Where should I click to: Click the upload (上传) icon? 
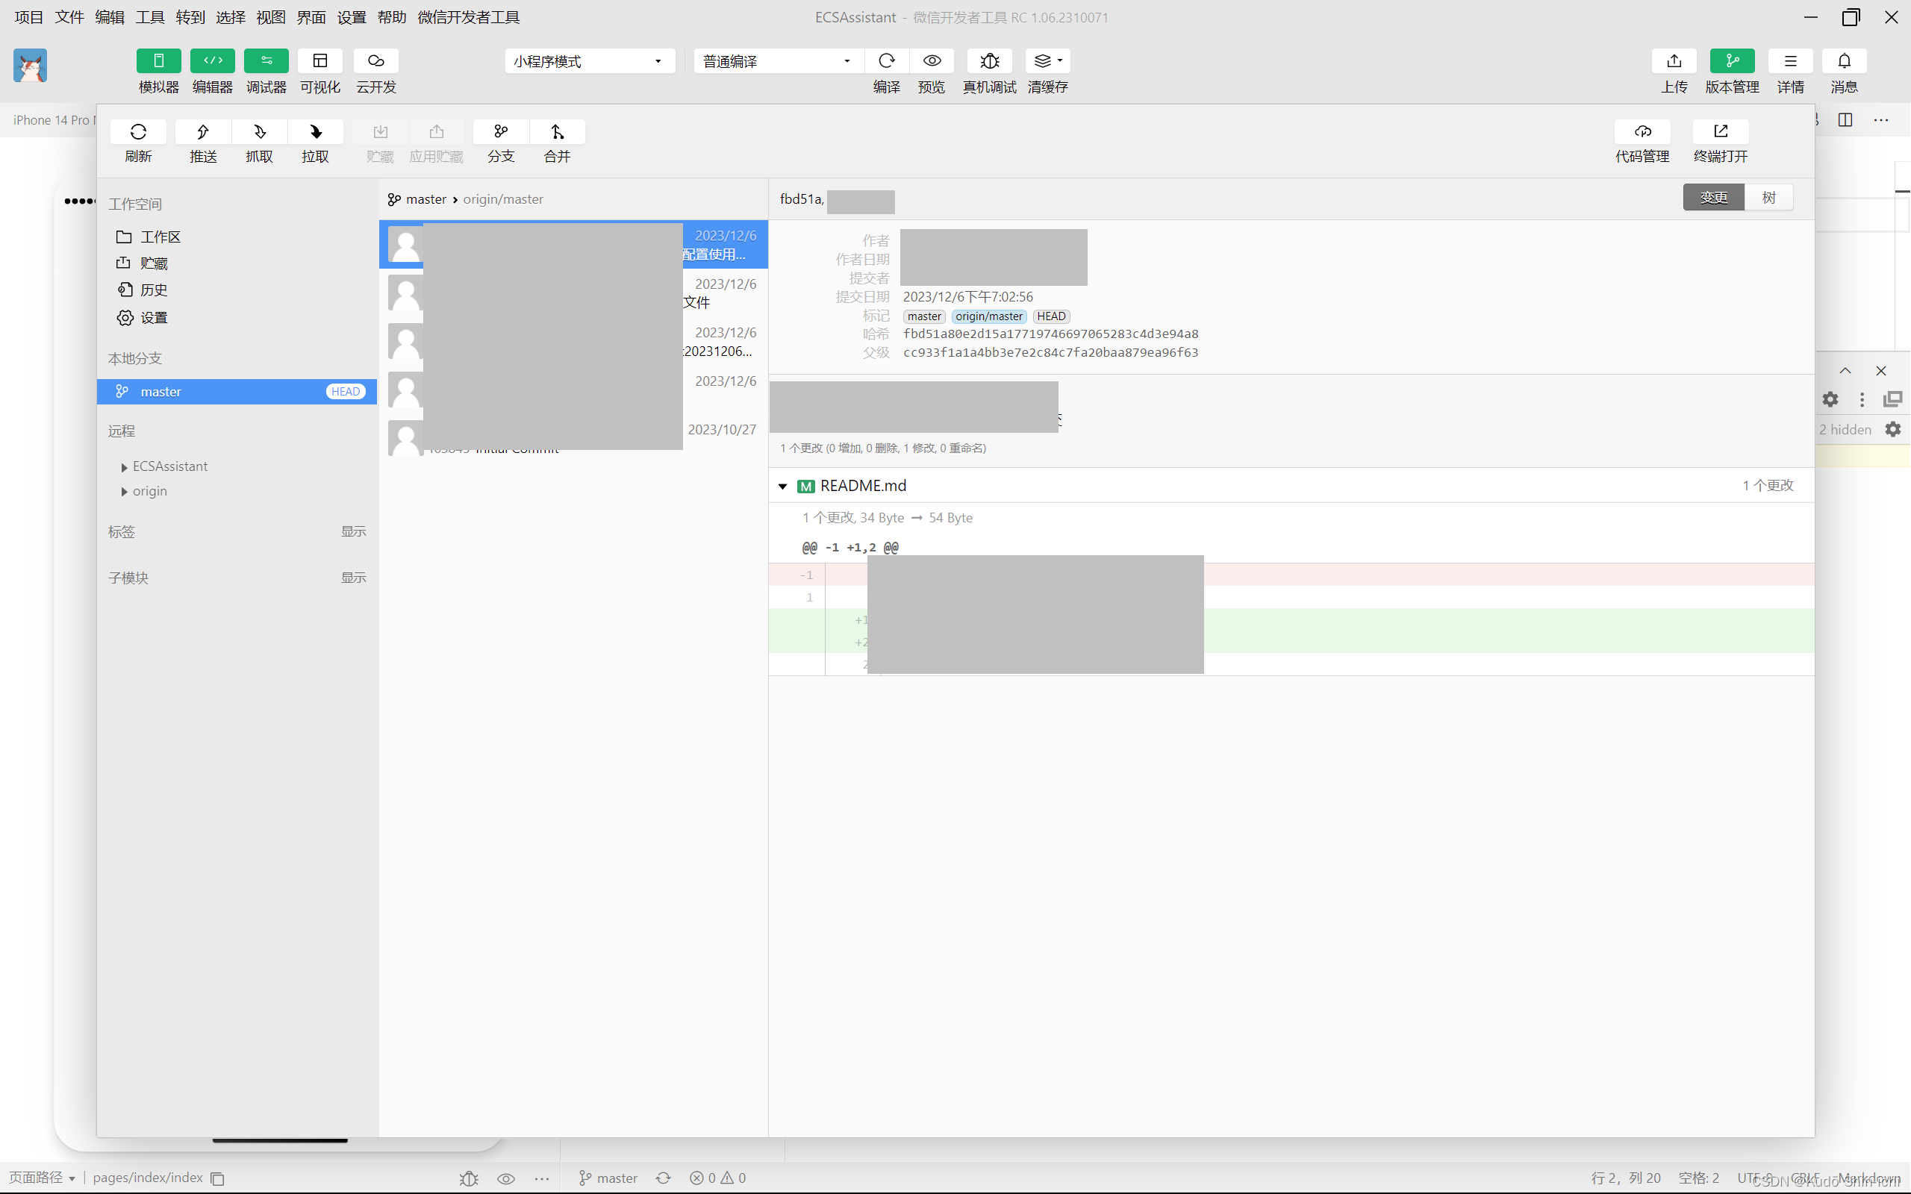click(1674, 60)
